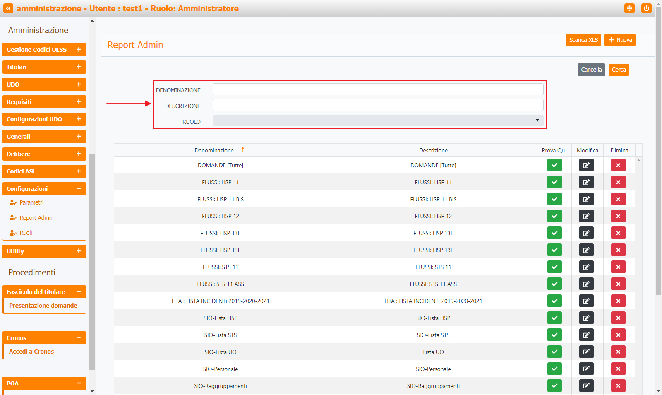Click edit icon for SIO-Lista STS

click(586, 335)
